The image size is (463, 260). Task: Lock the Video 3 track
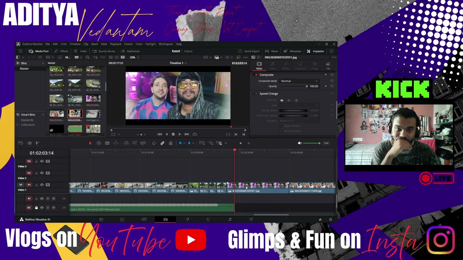(x=36, y=161)
